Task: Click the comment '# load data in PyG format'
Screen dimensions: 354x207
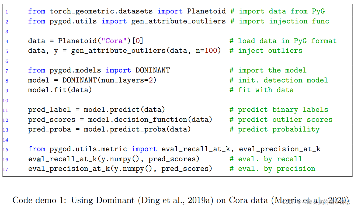Action: tap(283, 41)
